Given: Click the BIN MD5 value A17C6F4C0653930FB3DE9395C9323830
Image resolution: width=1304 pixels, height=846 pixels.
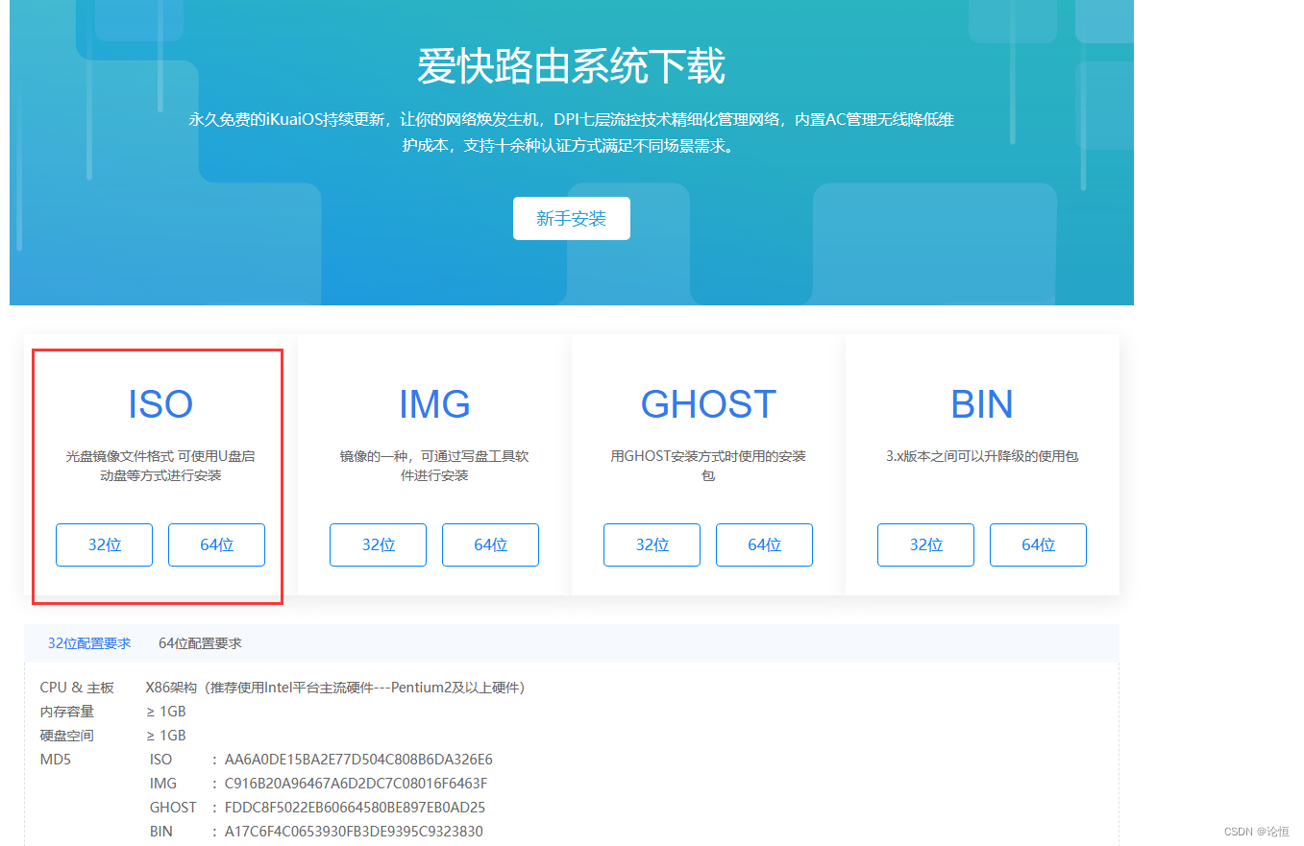Looking at the screenshot, I should pyautogui.click(x=354, y=832).
